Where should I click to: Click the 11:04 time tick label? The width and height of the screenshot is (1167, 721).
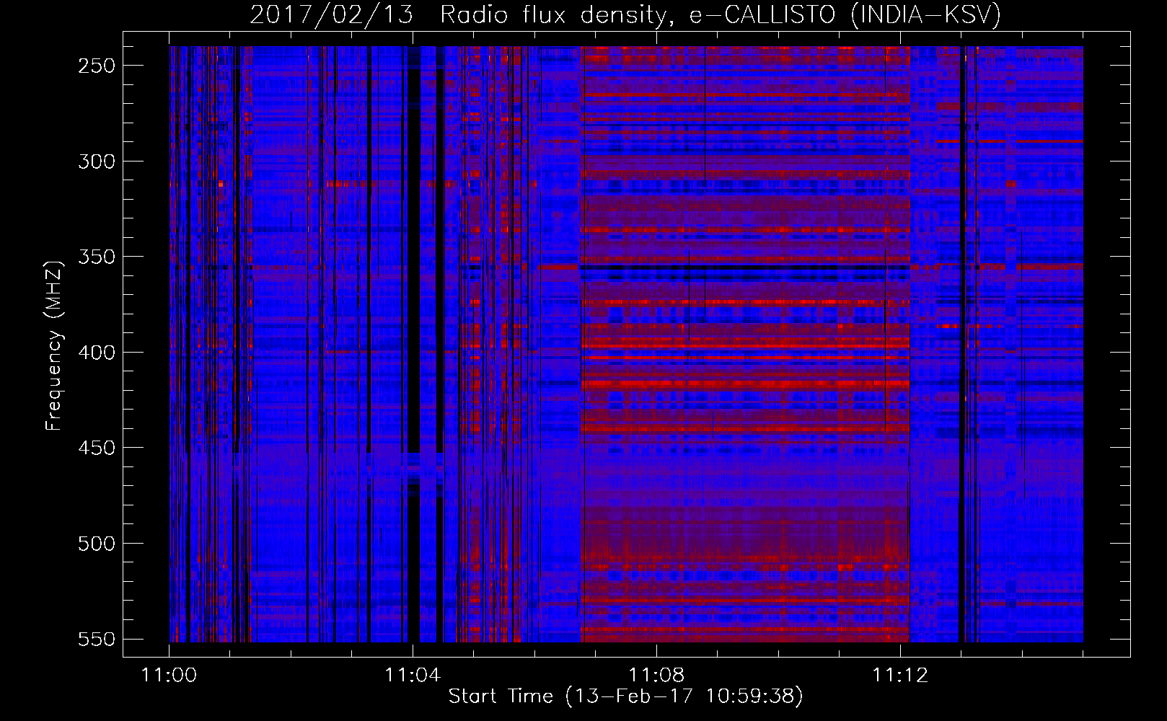click(x=413, y=676)
